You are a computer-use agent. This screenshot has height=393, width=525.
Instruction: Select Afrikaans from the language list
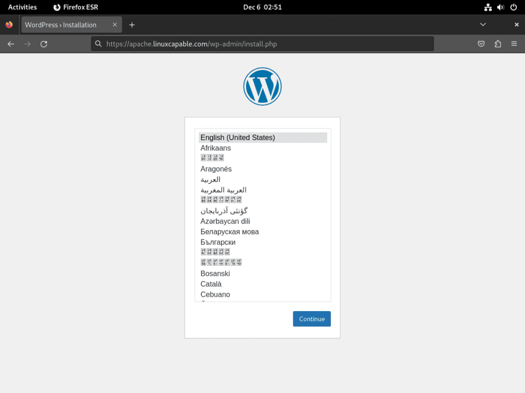click(215, 148)
